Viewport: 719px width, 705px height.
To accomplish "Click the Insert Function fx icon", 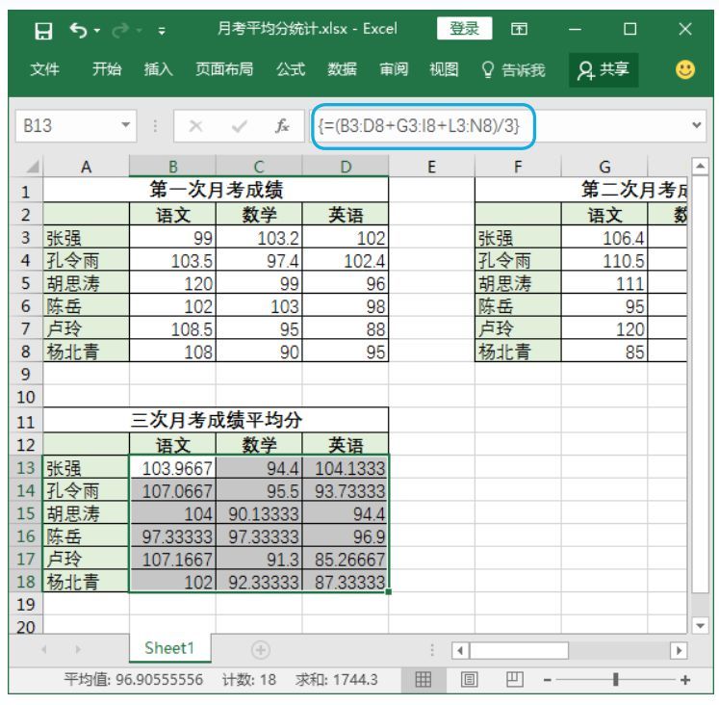I will tap(282, 125).
